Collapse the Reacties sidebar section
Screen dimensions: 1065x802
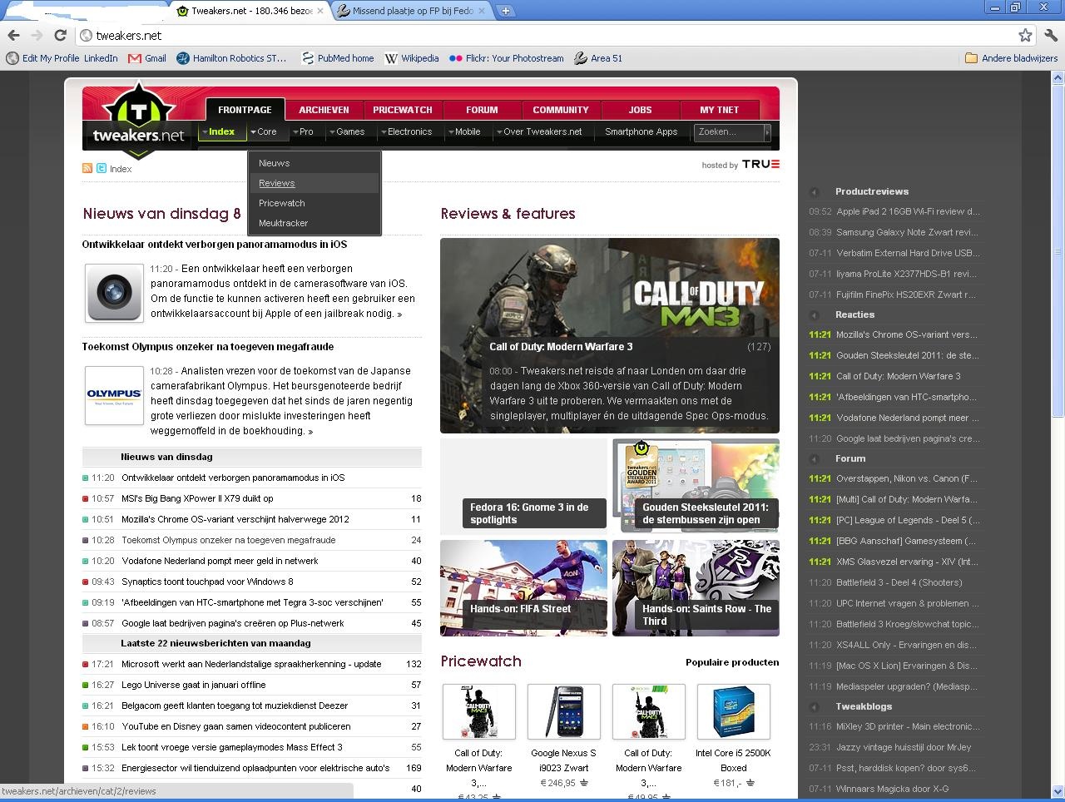[x=815, y=314]
